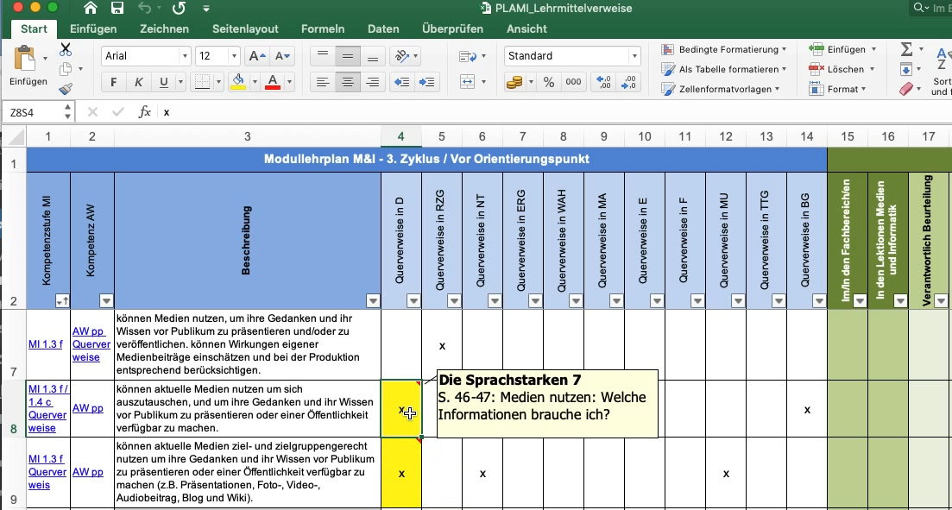
Task: Open the fill down icon
Action: click(x=906, y=69)
